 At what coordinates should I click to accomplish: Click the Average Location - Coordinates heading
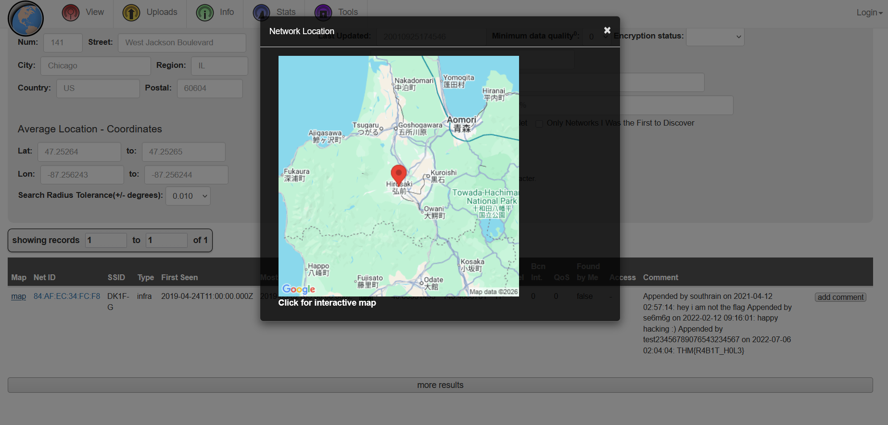point(90,129)
